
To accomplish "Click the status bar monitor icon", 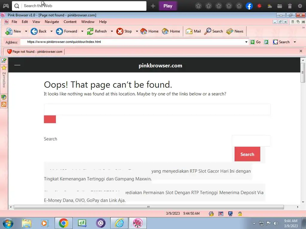I will click(x=230, y=214).
